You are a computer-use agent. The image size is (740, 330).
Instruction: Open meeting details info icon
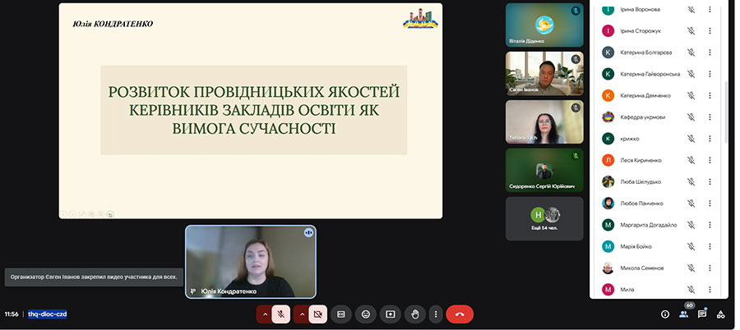pos(665,314)
